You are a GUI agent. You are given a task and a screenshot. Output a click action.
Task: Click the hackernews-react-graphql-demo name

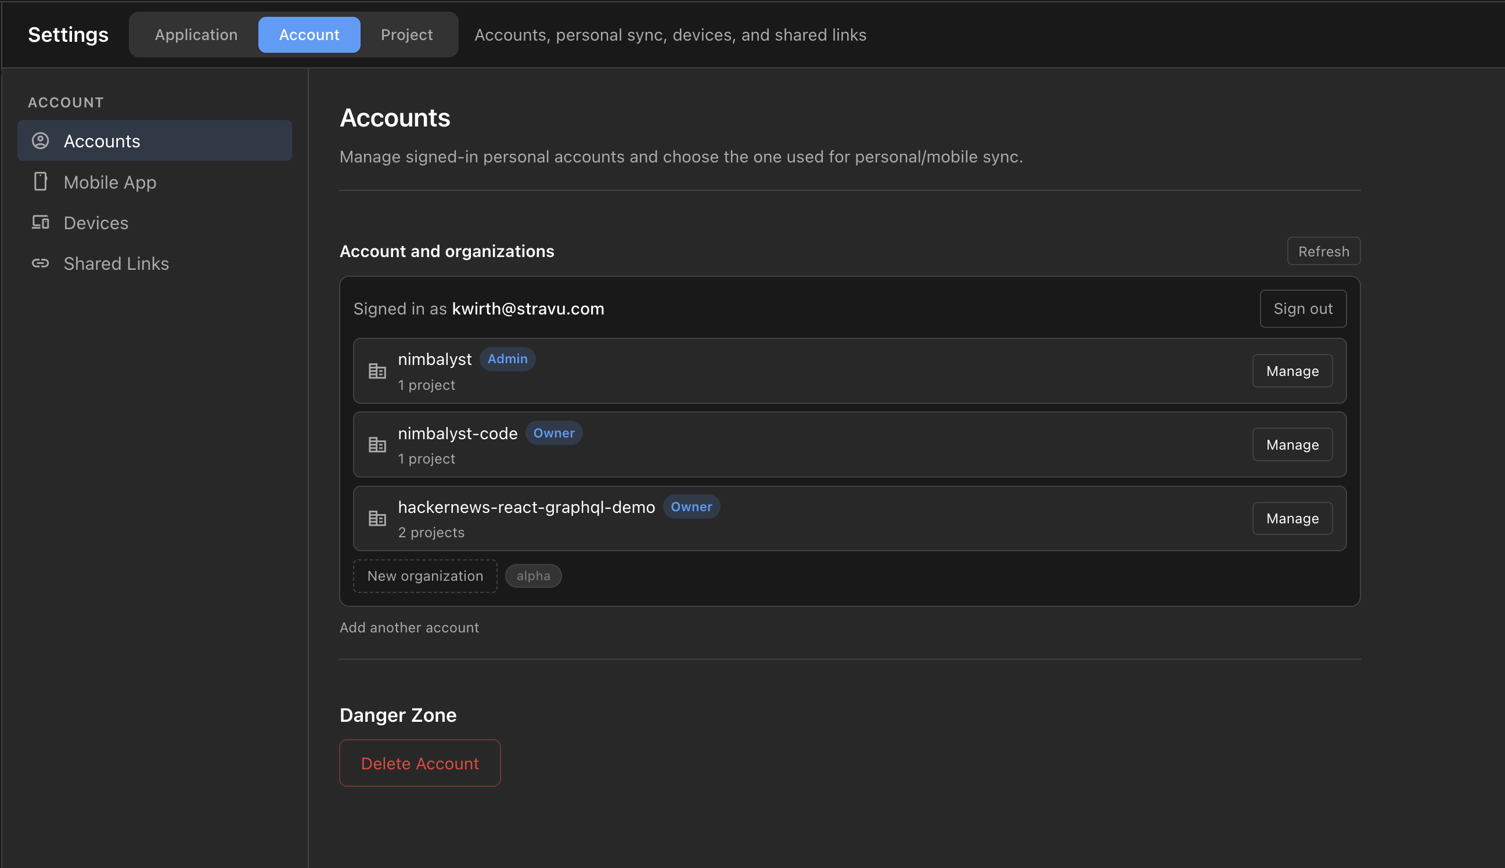(x=526, y=507)
